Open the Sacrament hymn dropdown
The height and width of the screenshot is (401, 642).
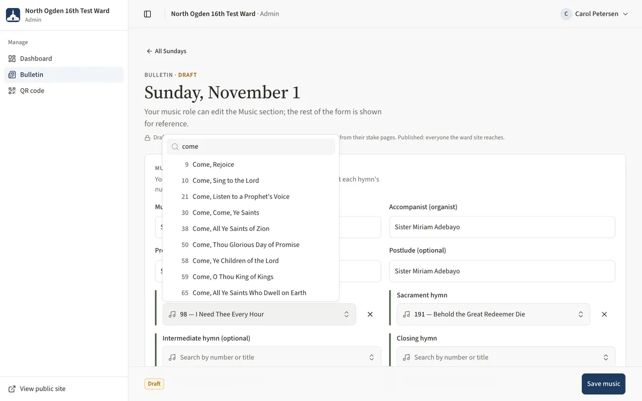493,314
